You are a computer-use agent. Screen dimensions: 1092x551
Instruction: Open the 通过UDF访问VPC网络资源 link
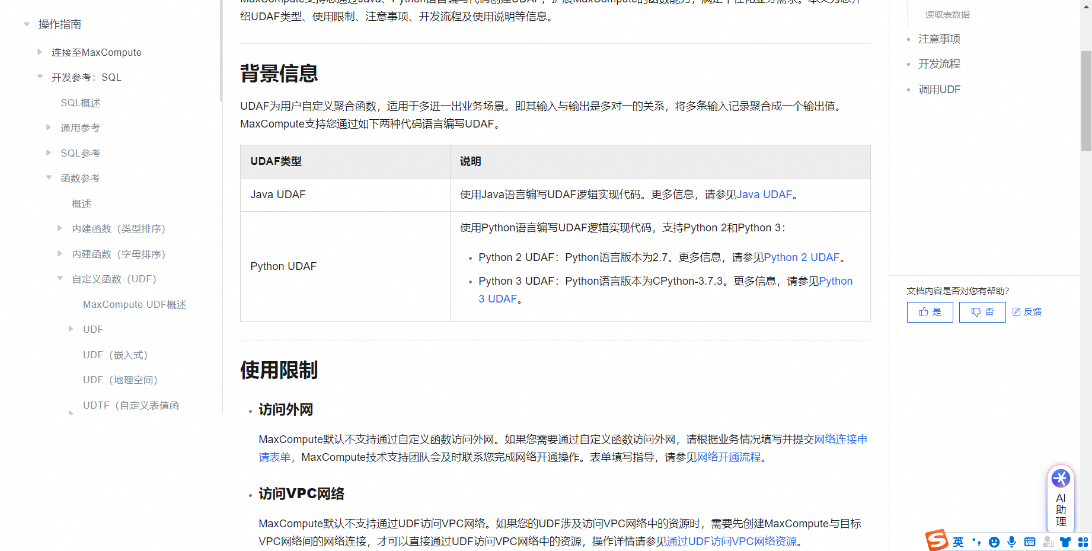click(x=732, y=542)
